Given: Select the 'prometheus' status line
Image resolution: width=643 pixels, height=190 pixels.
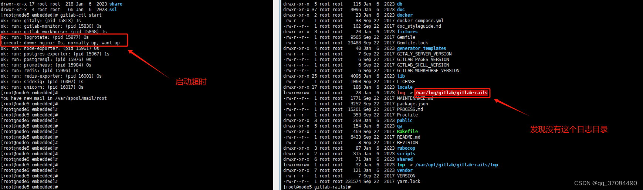Looking at the screenshot, I should point(46,65).
